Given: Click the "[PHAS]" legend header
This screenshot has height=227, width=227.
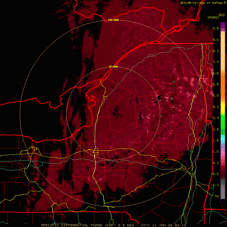Looking at the screenshot, I should (213, 17).
